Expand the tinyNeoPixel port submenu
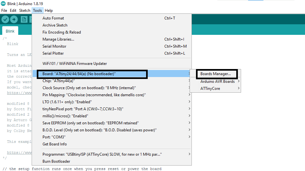The height and width of the screenshot is (171, 305). coord(112,109)
